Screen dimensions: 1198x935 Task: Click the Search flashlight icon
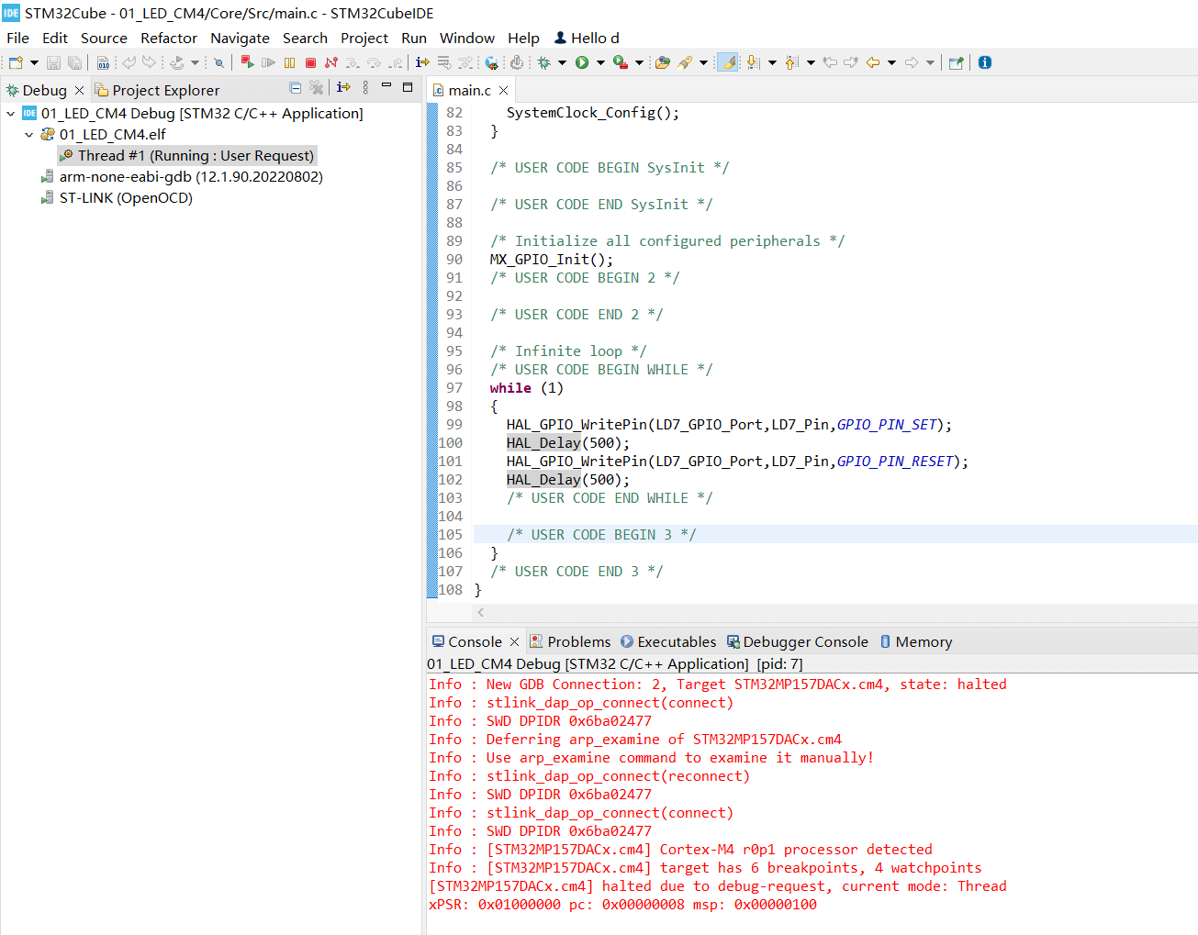(685, 62)
